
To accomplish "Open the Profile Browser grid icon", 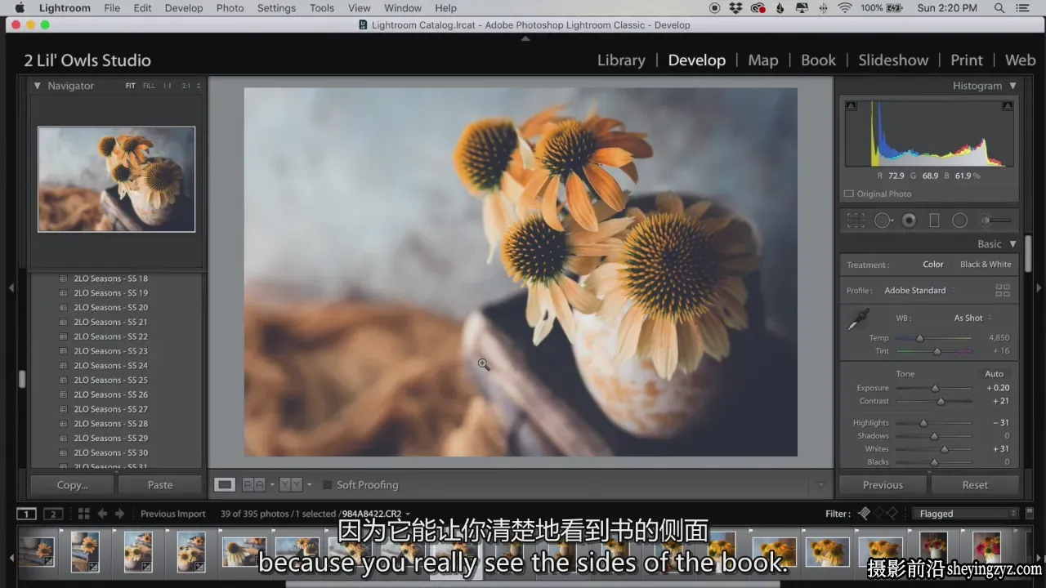I will (x=1003, y=291).
